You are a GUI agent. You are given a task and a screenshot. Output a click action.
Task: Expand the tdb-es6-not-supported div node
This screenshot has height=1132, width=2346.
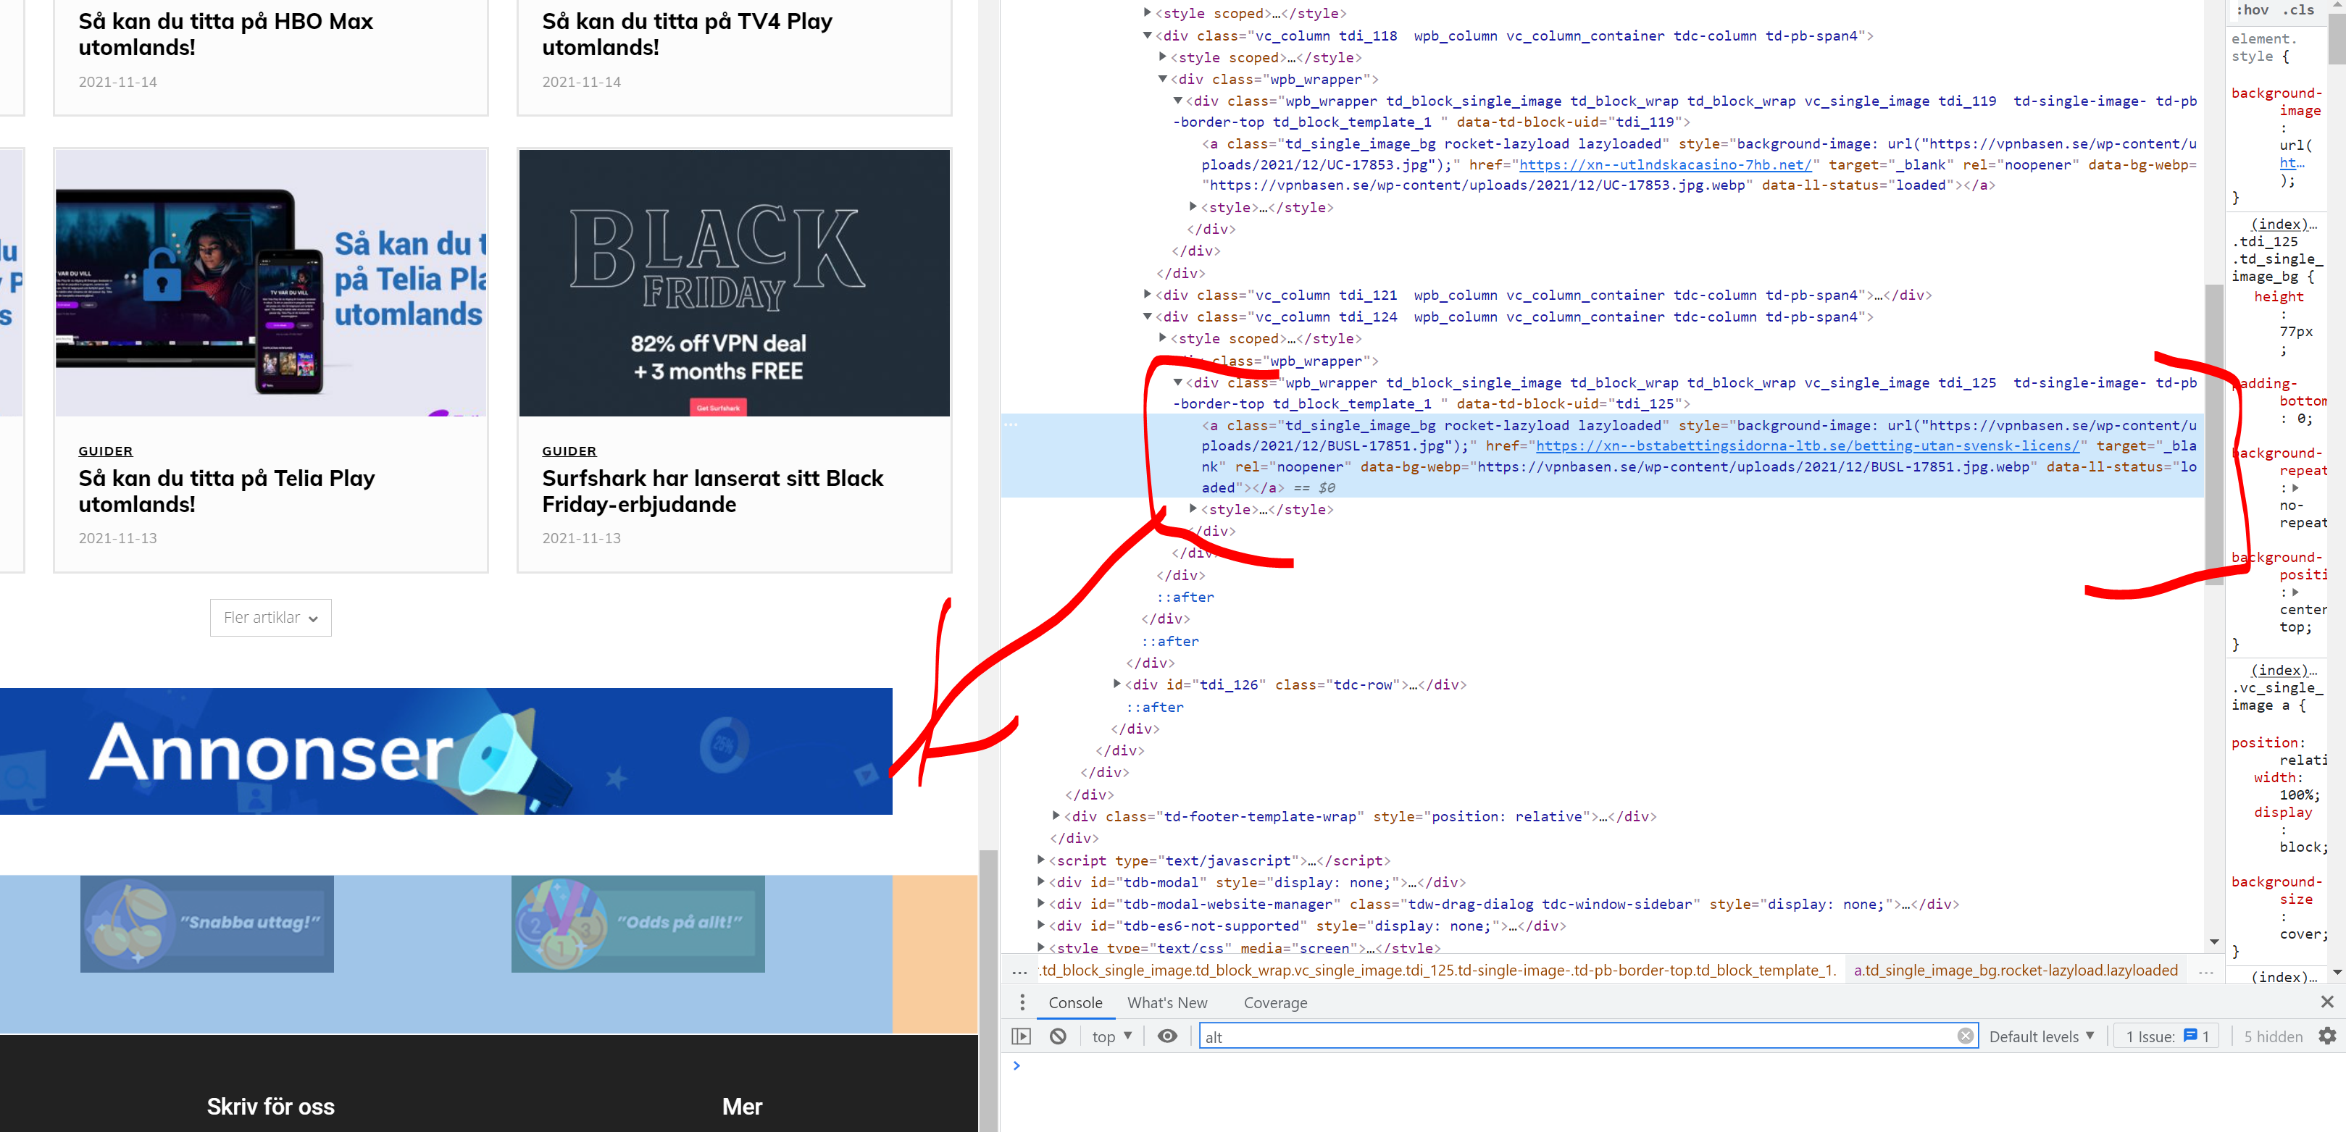click(1041, 926)
